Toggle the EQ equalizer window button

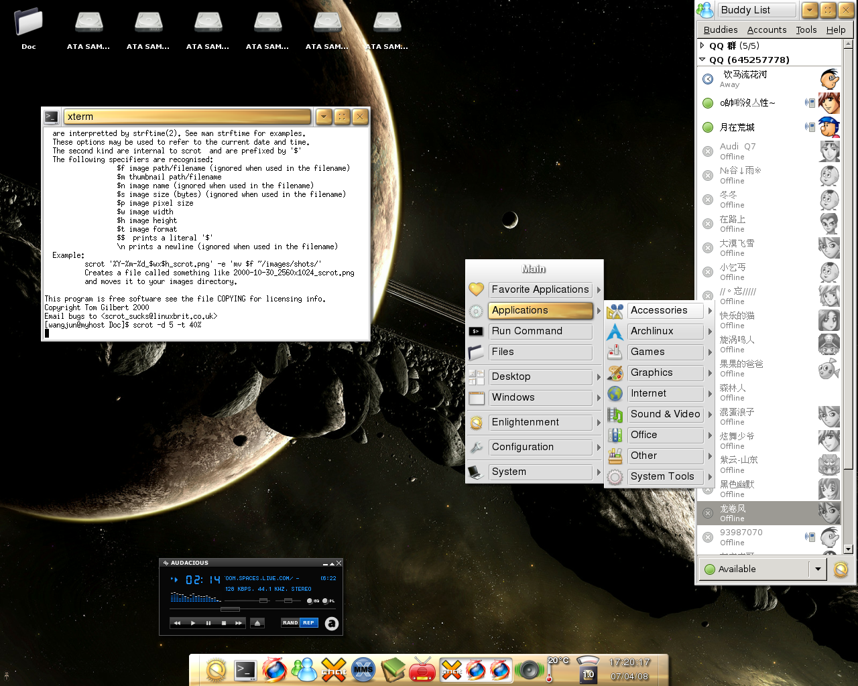[x=312, y=601]
